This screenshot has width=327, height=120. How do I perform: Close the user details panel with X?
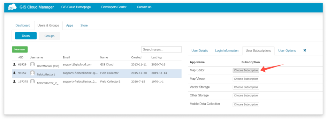tap(305, 51)
